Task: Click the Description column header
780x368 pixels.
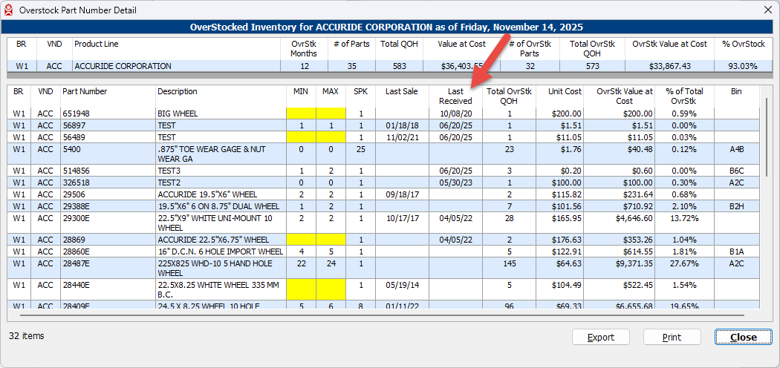Action: click(x=177, y=92)
